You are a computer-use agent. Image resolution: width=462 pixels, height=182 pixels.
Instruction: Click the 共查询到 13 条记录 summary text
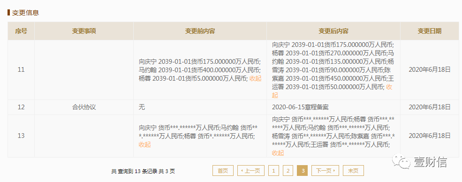coord(143,171)
